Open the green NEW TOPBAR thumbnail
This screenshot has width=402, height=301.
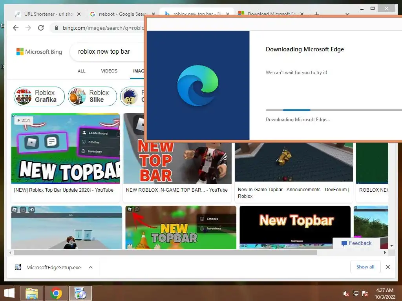(x=181, y=227)
